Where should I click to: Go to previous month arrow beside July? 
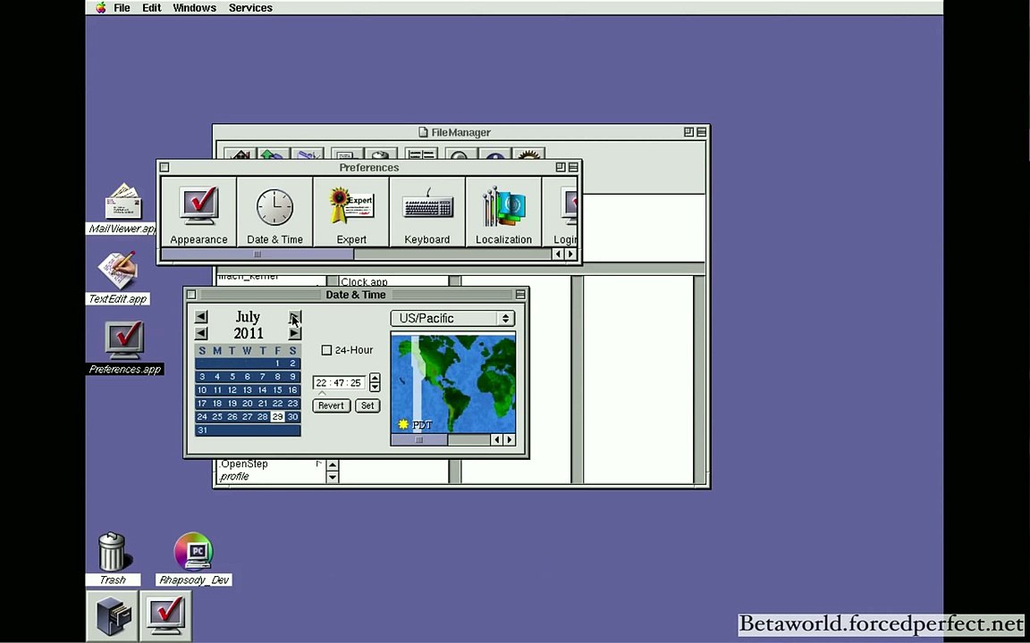(202, 318)
